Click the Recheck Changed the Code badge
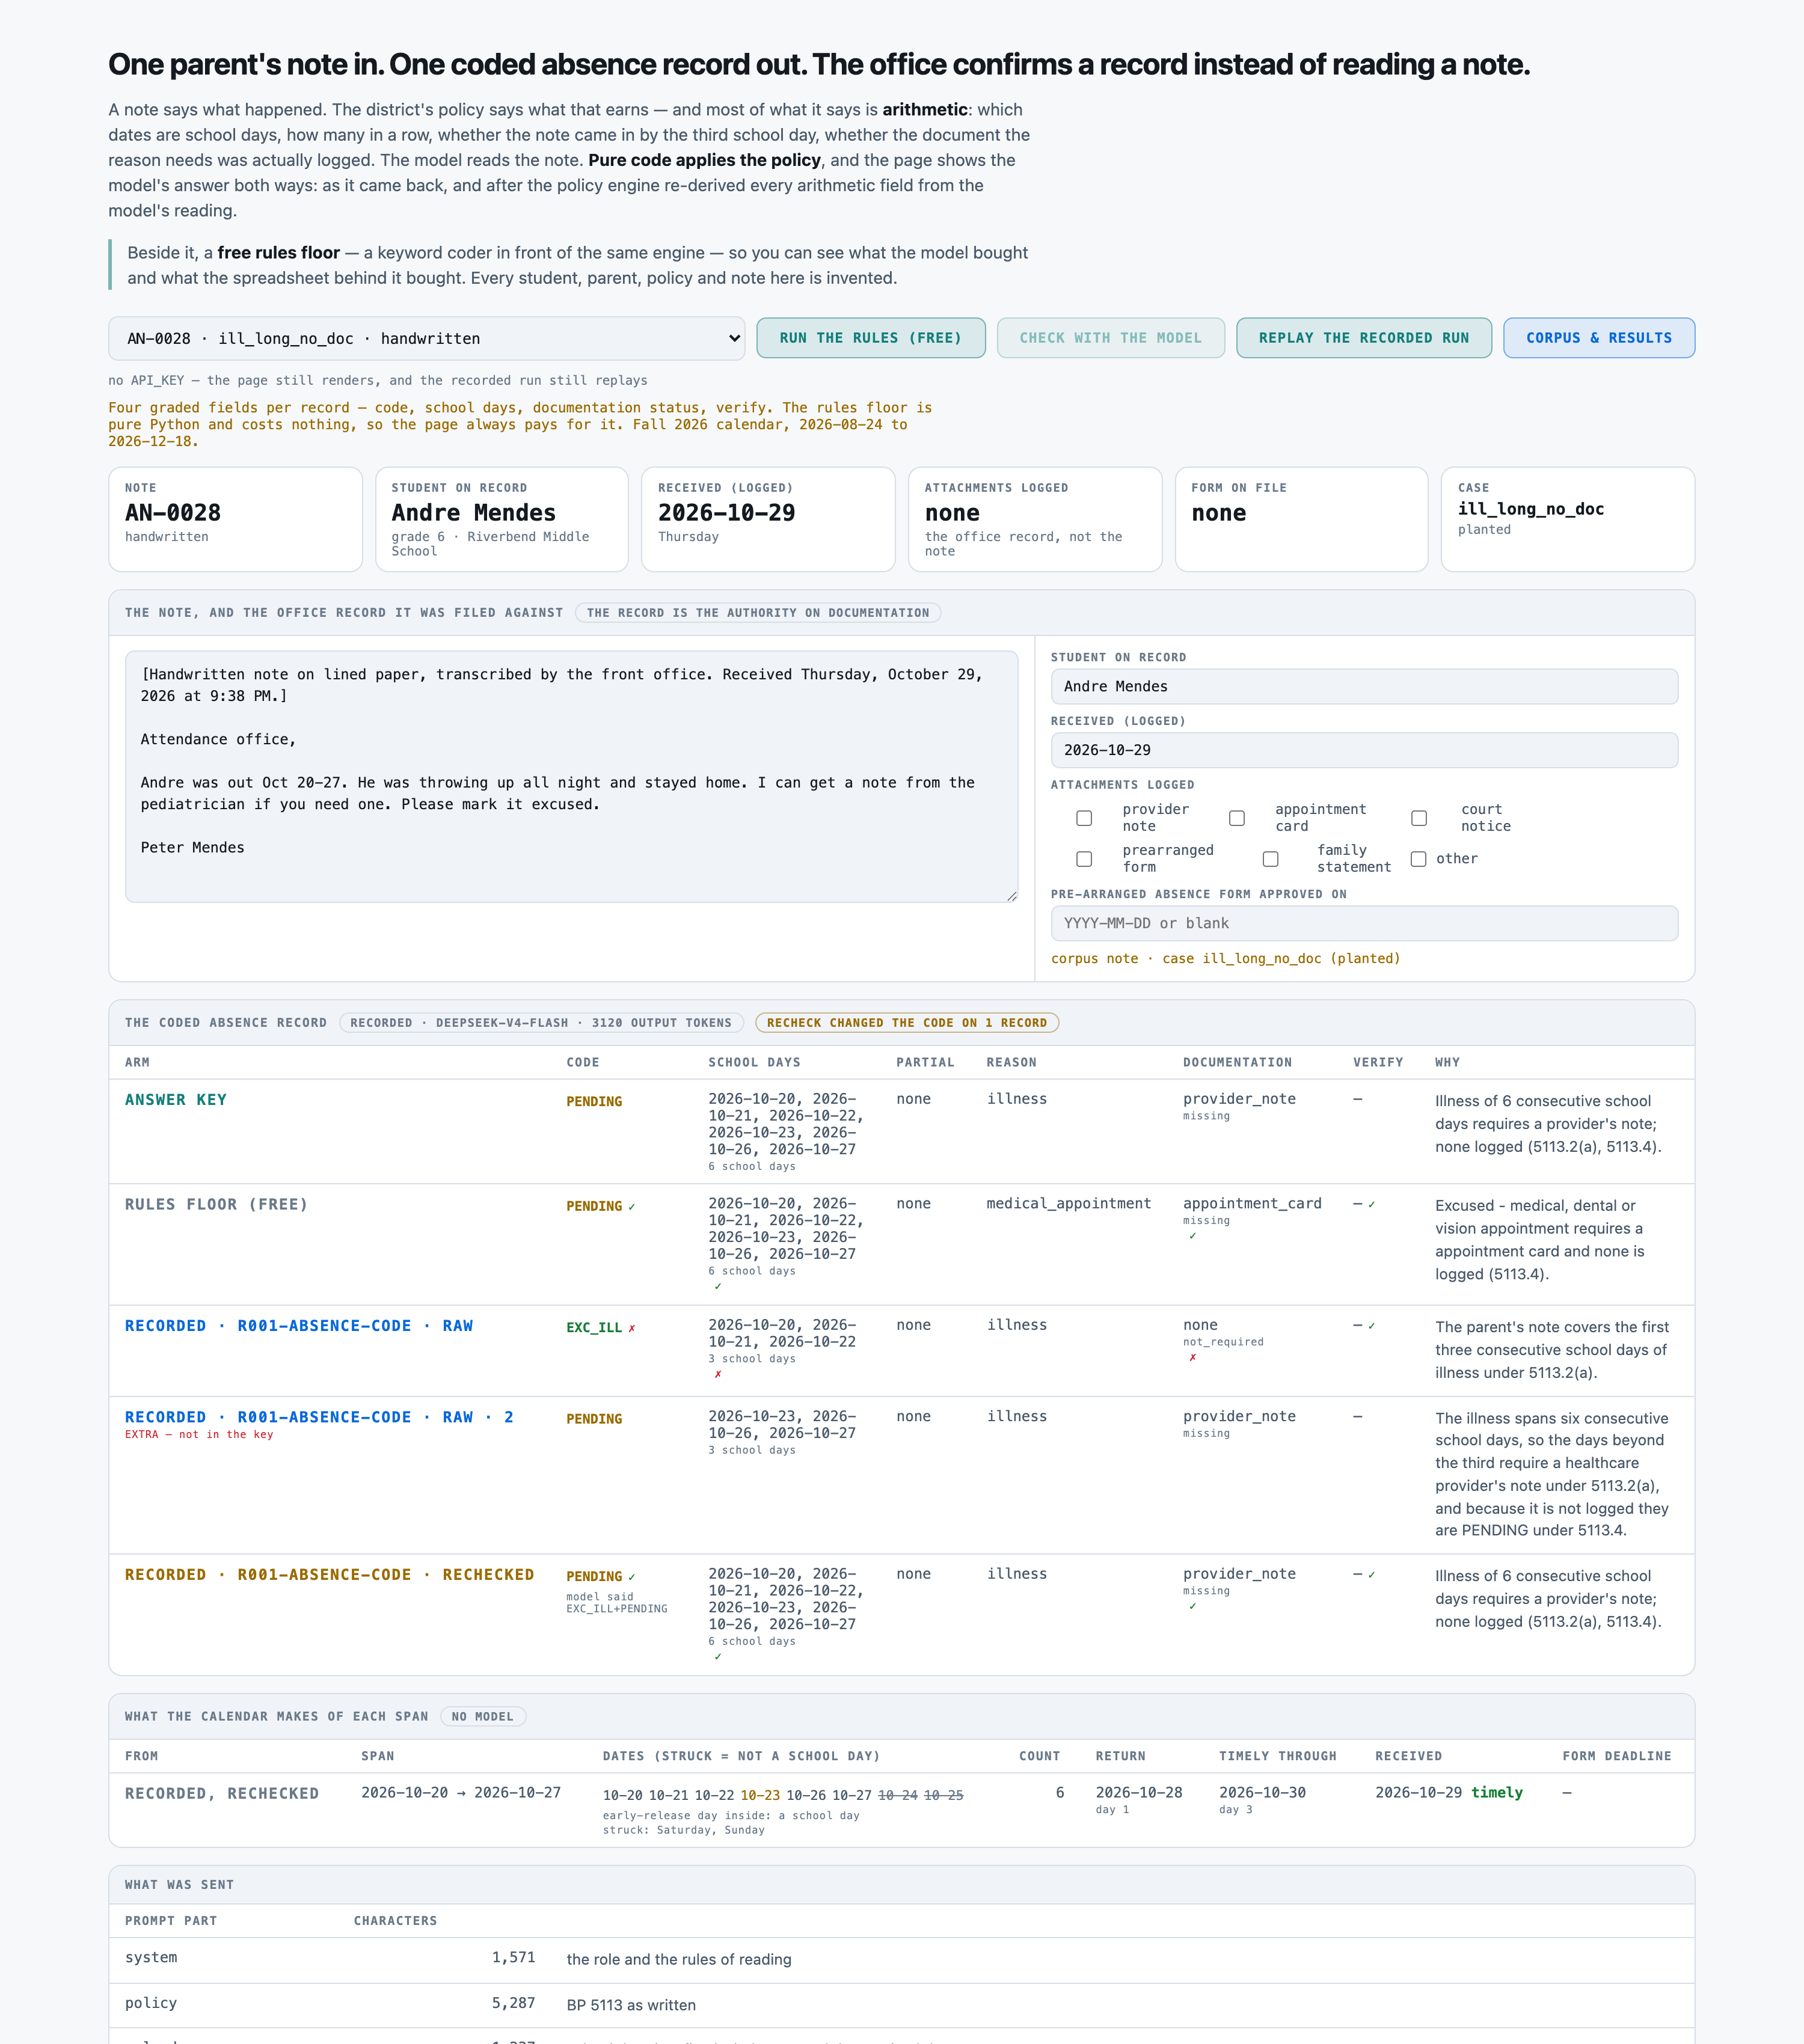Image resolution: width=1804 pixels, height=2044 pixels. click(x=907, y=1023)
